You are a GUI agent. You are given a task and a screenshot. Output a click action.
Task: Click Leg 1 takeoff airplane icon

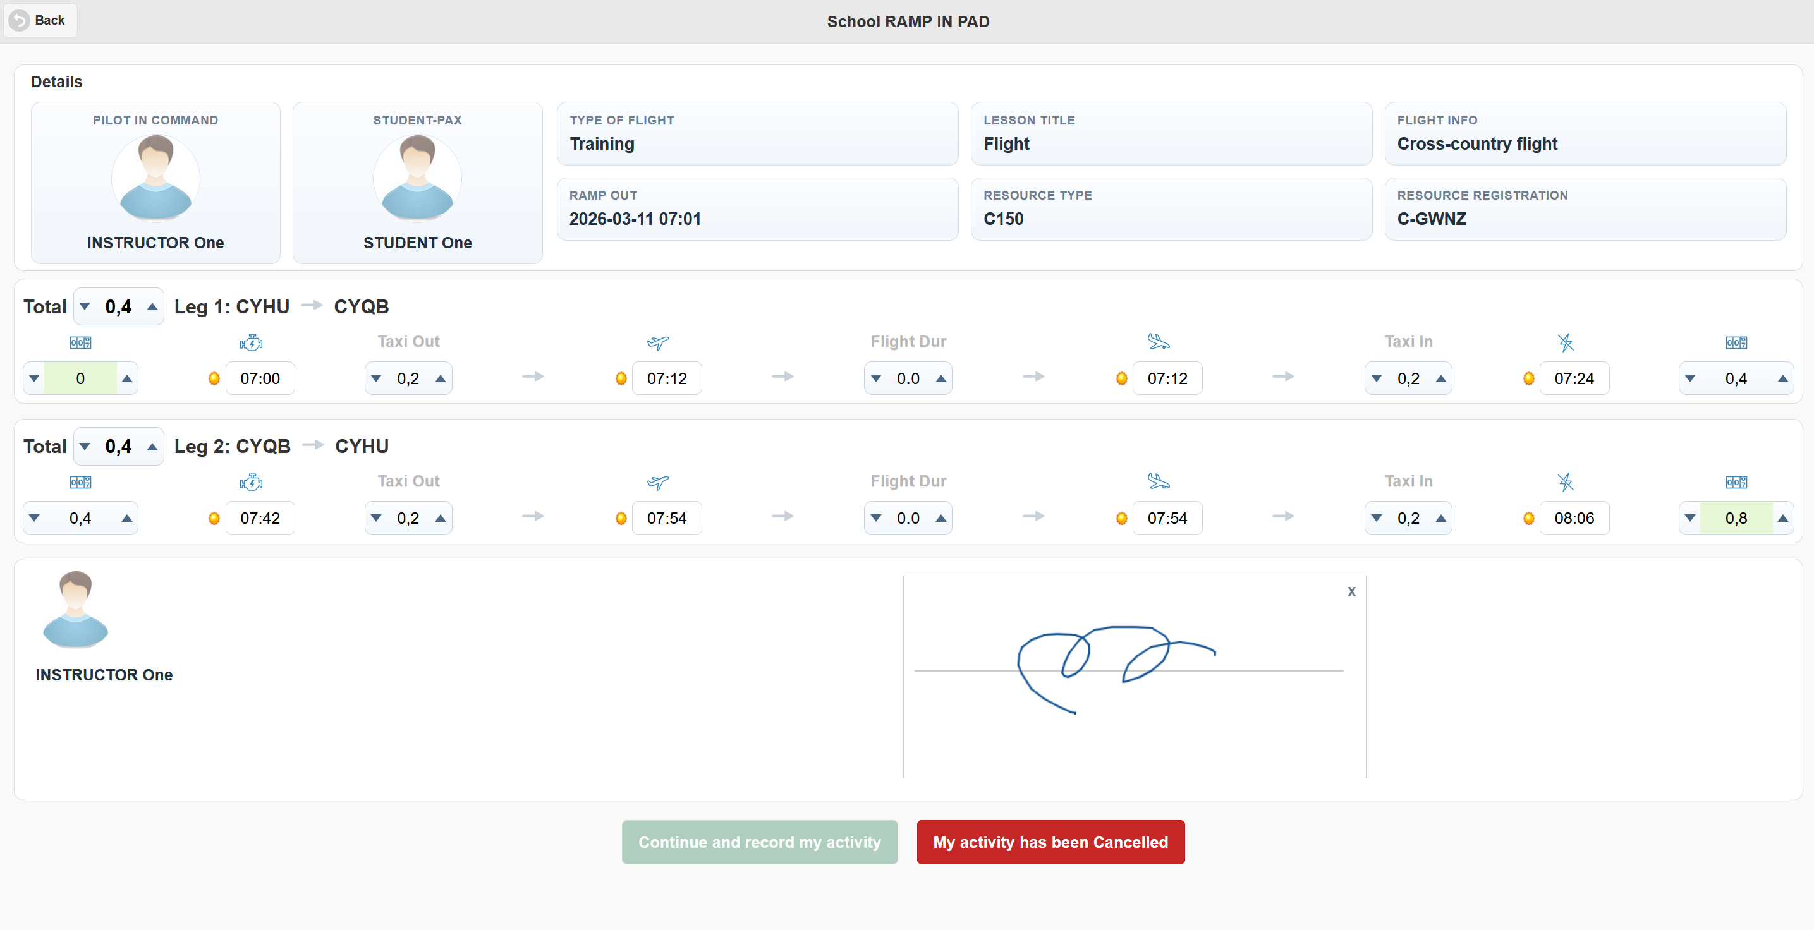click(x=657, y=343)
